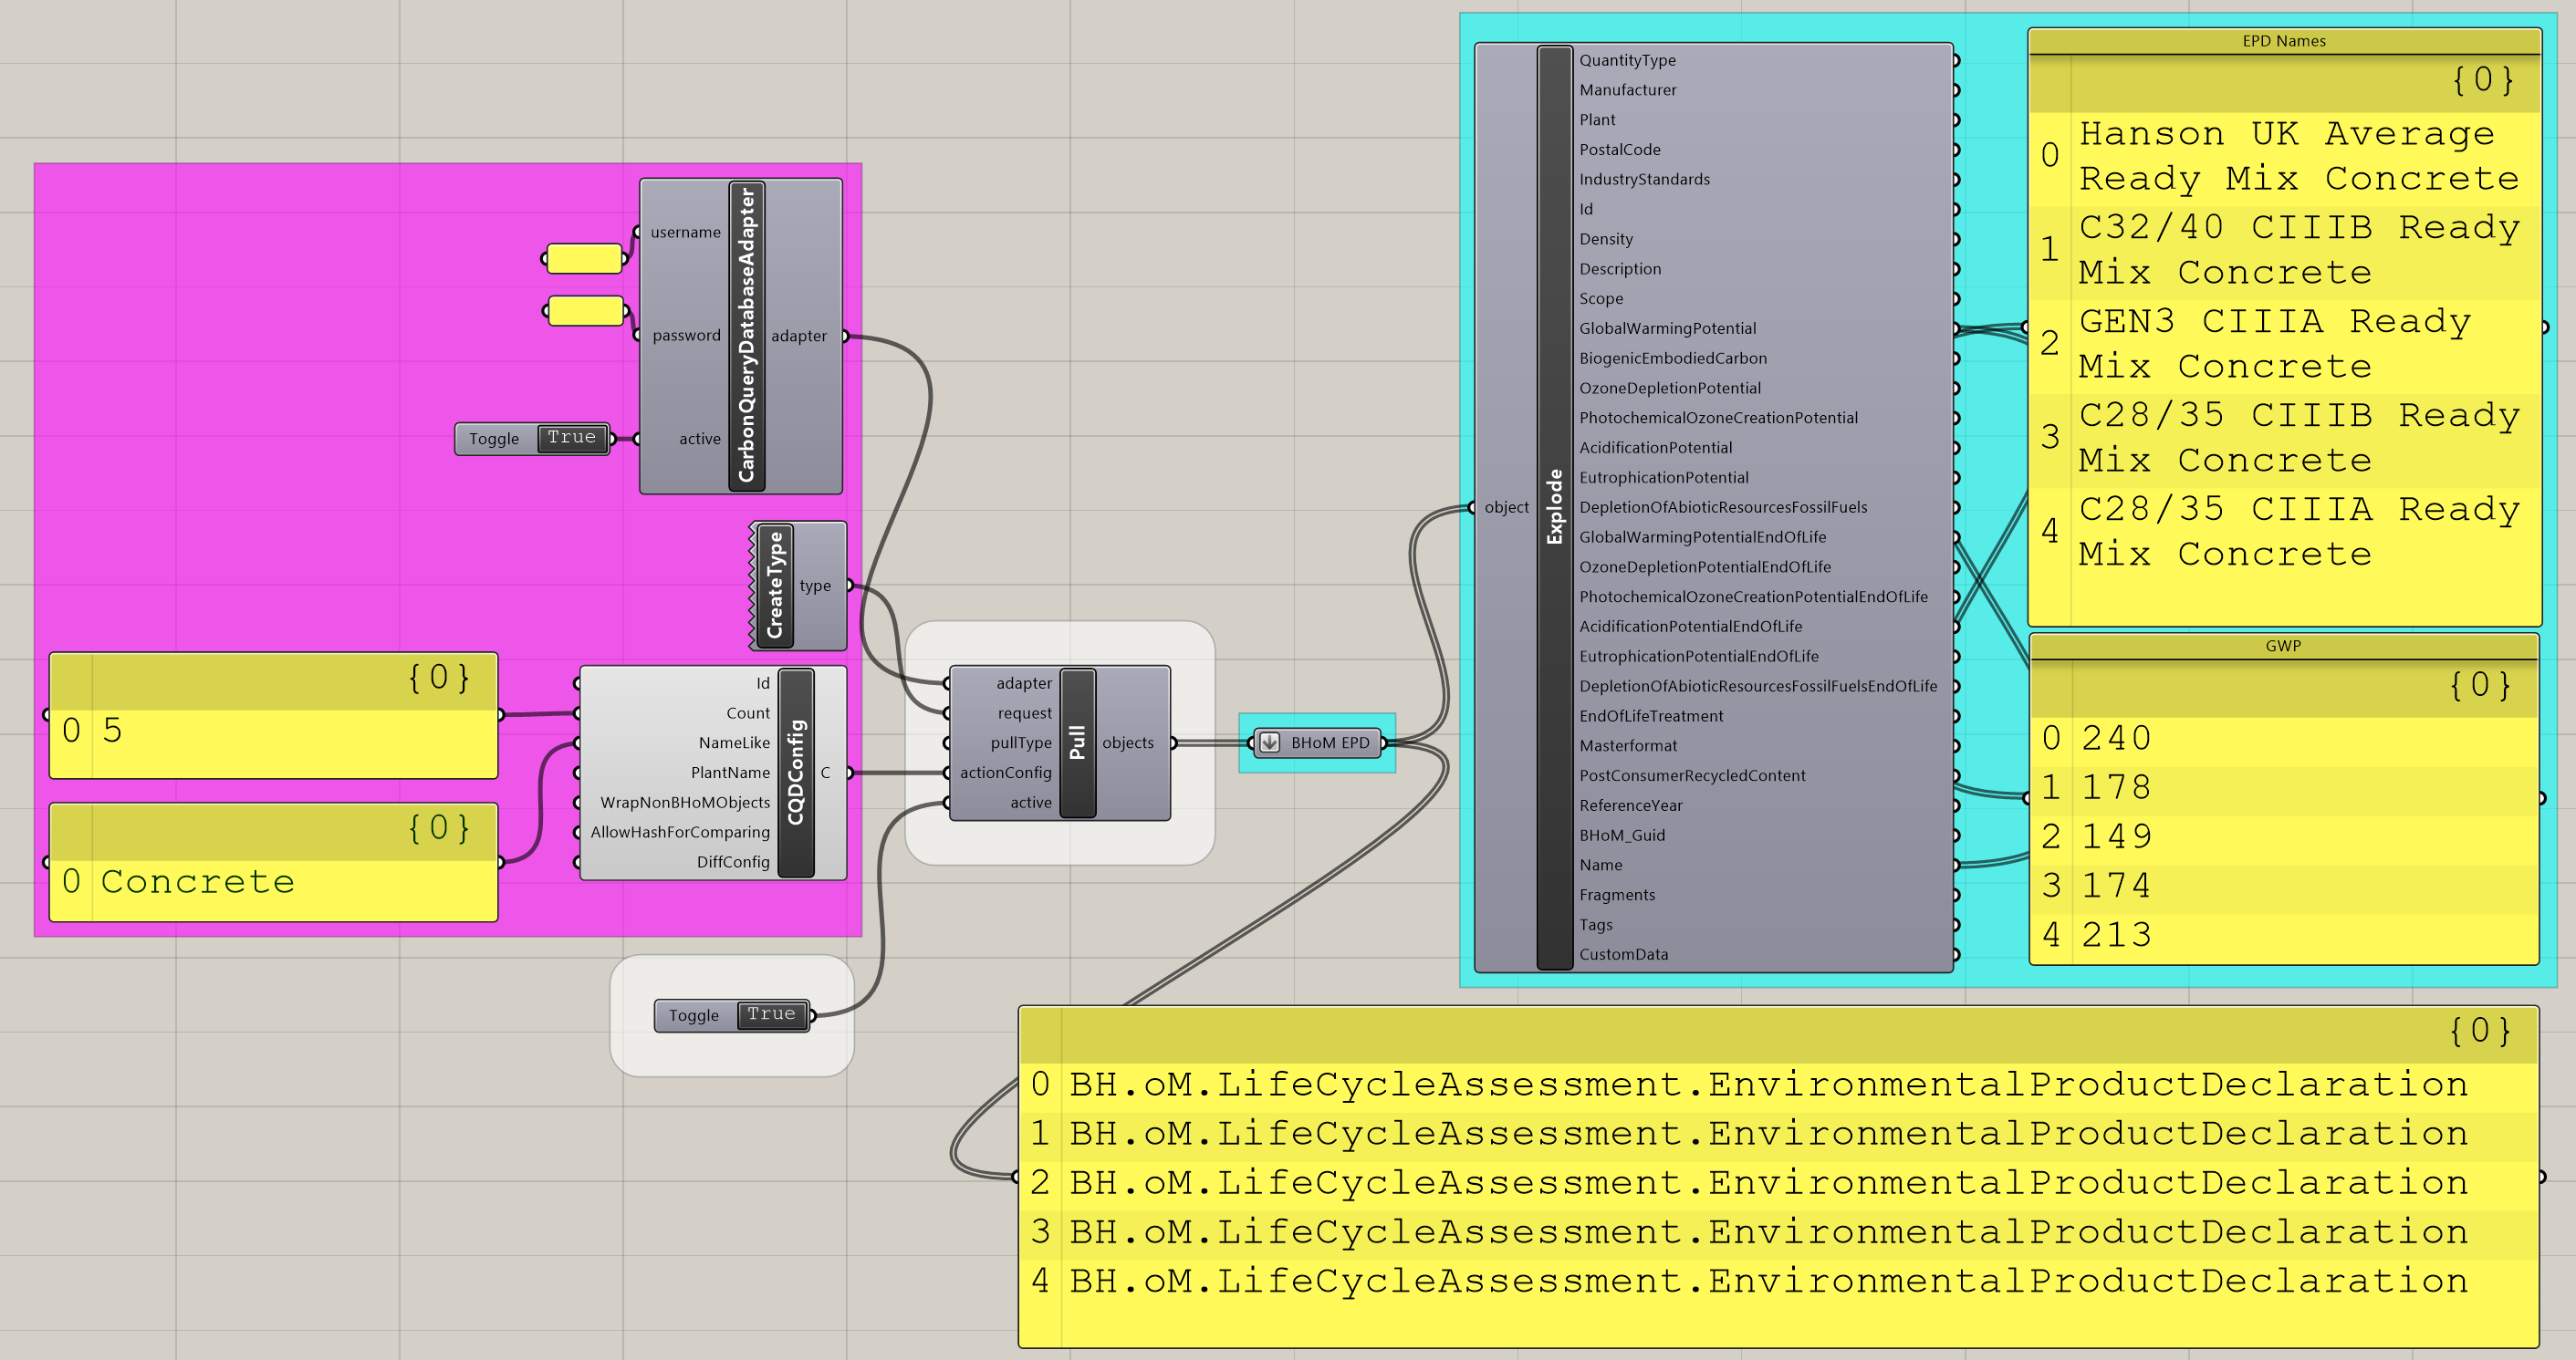Click the CQDConfig component title bar

(796, 773)
